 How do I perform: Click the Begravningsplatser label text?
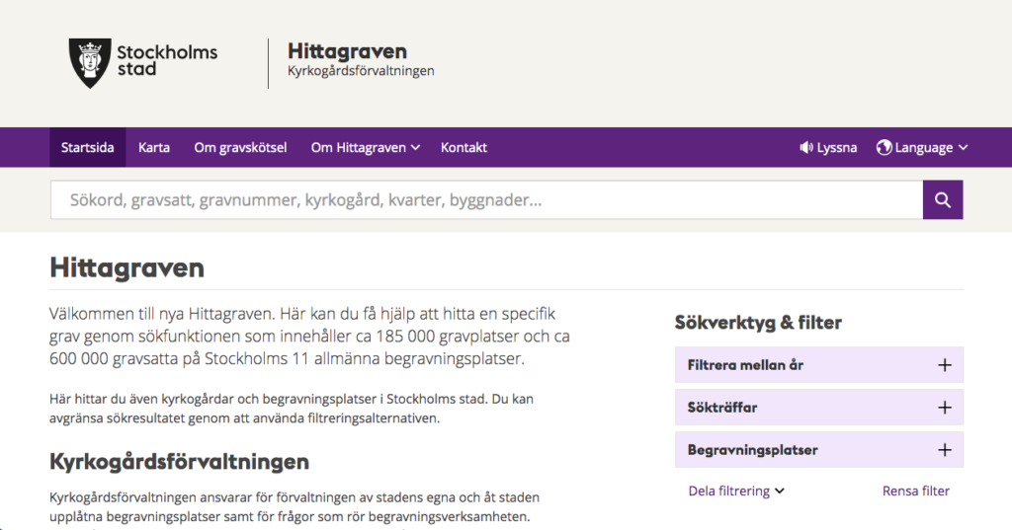752,450
